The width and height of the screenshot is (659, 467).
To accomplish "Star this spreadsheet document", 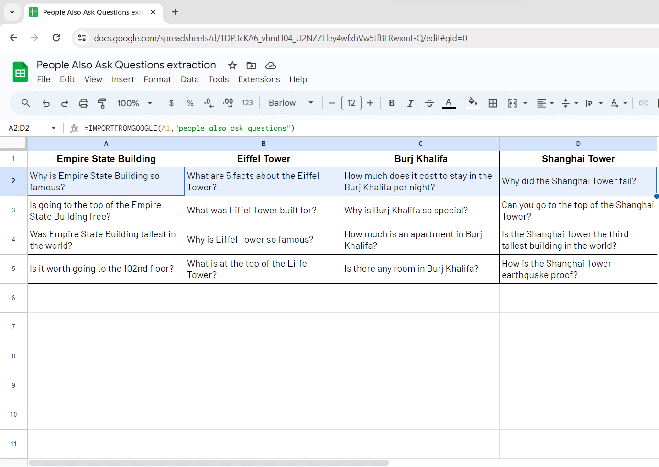I will [x=232, y=66].
